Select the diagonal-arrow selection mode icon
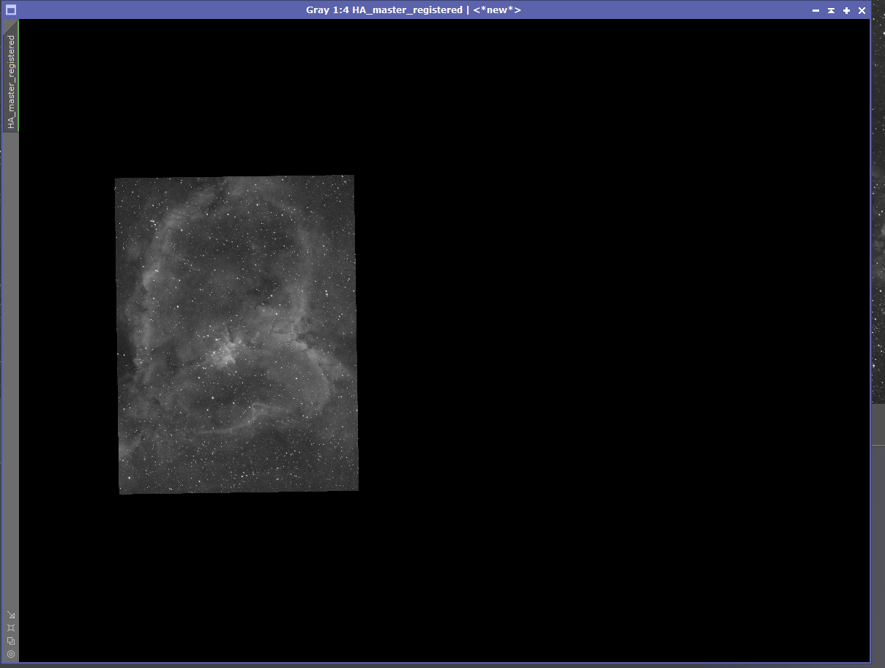The image size is (885, 668). point(11,614)
